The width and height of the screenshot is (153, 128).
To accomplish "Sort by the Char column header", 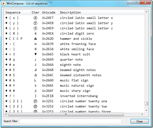I will pos(35,12).
